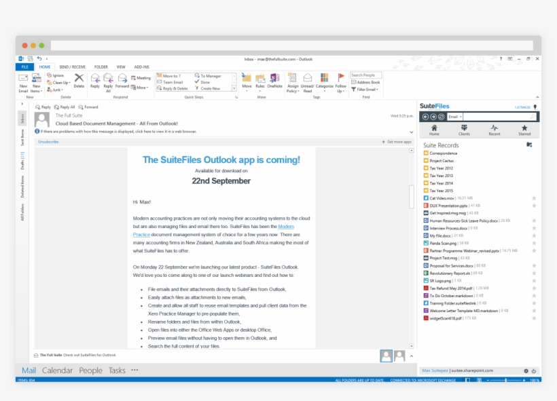The image size is (557, 401).
Task: Refresh the SuiteFiles pane
Action: coord(442,117)
